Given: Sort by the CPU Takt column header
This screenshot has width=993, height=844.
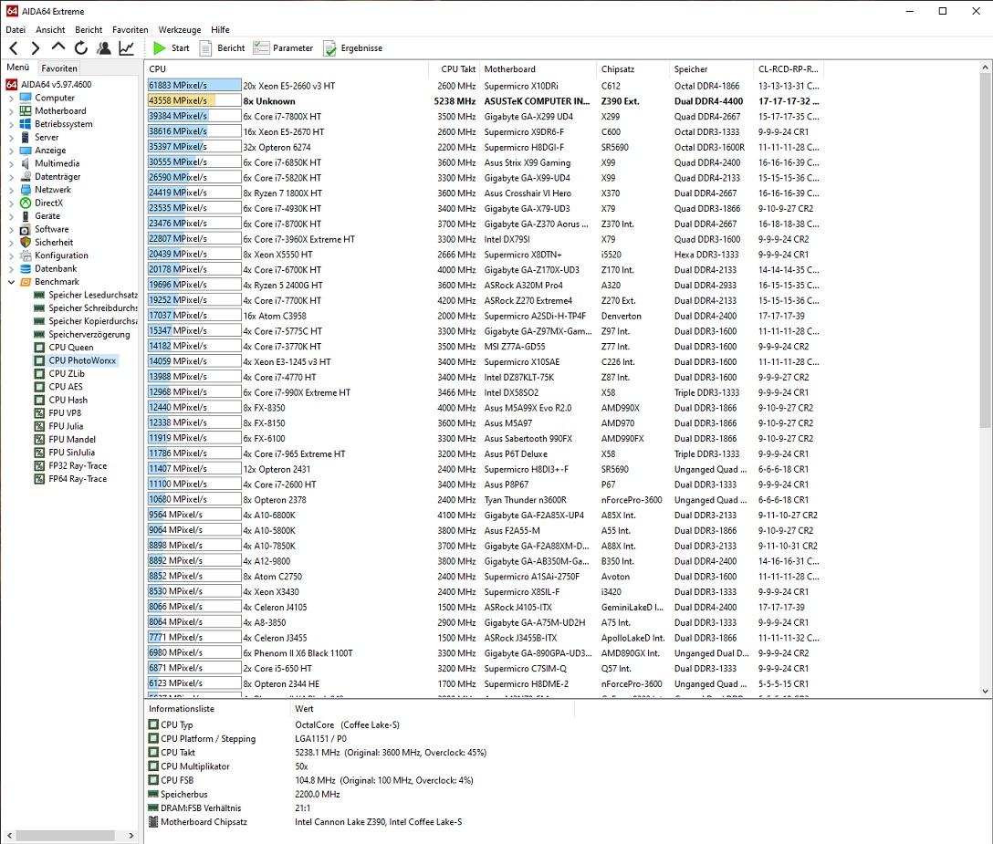Looking at the screenshot, I should (x=455, y=69).
